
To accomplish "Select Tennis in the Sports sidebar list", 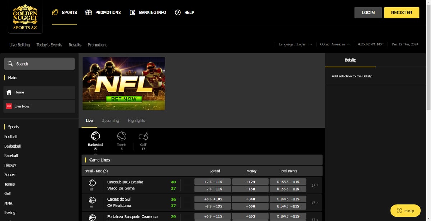I will (x=10, y=184).
